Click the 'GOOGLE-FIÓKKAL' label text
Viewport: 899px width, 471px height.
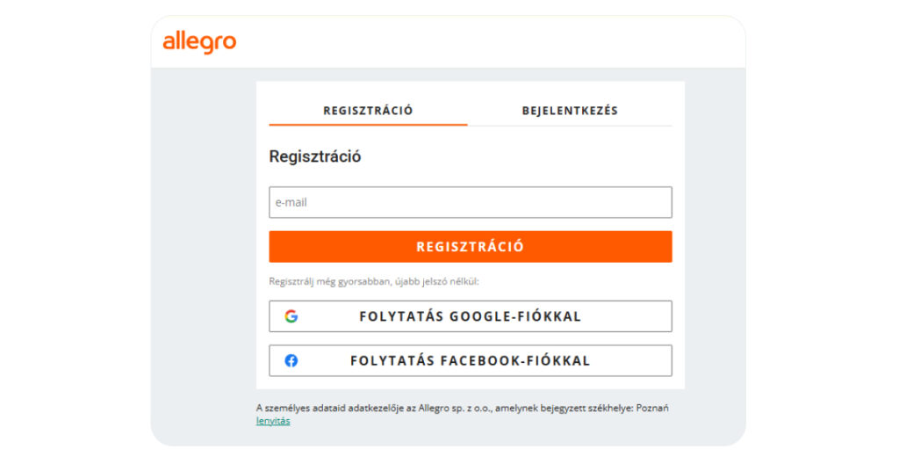(x=515, y=316)
